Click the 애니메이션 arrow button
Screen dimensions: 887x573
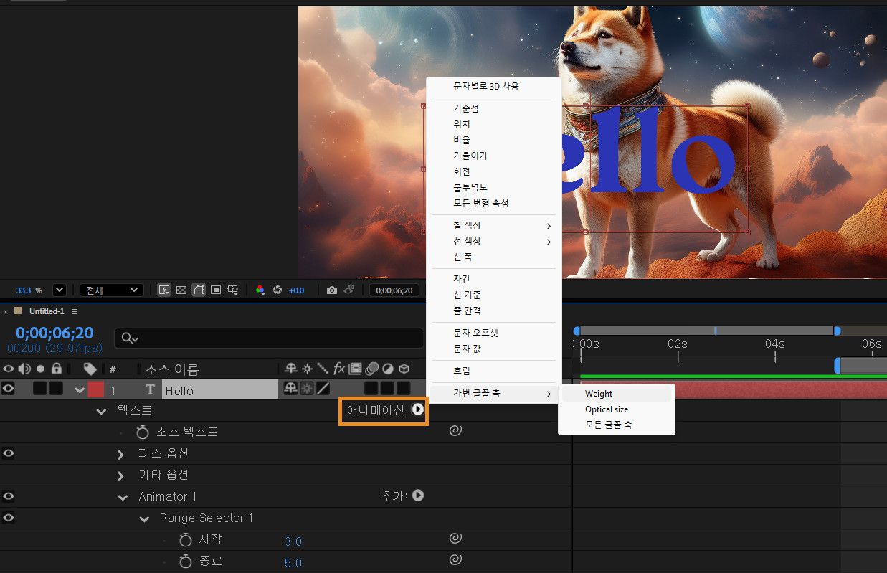click(x=417, y=409)
